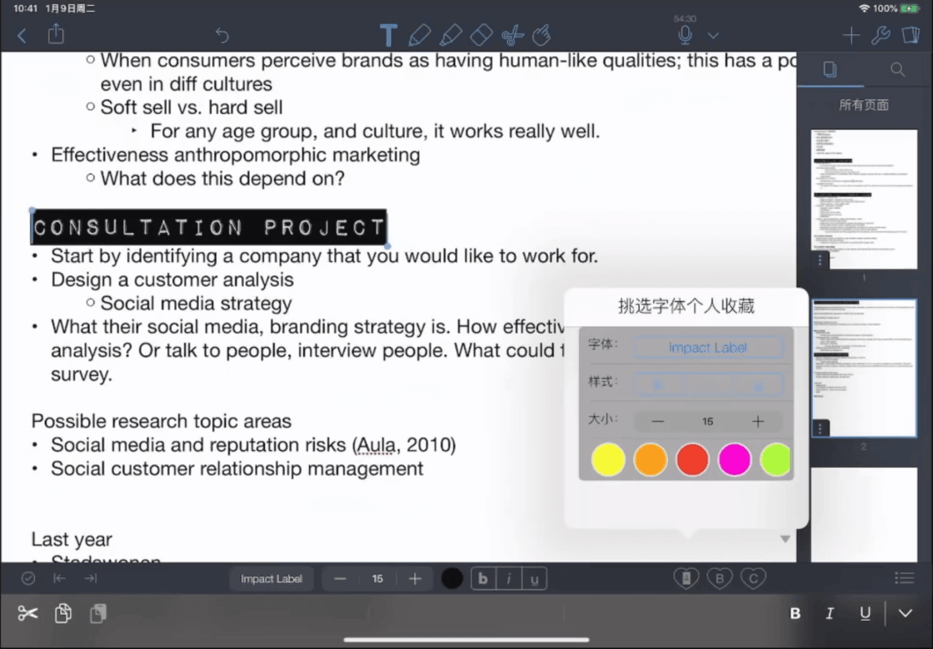Tap the Impact Label font field in popup
The image size is (933, 649).
(x=708, y=347)
